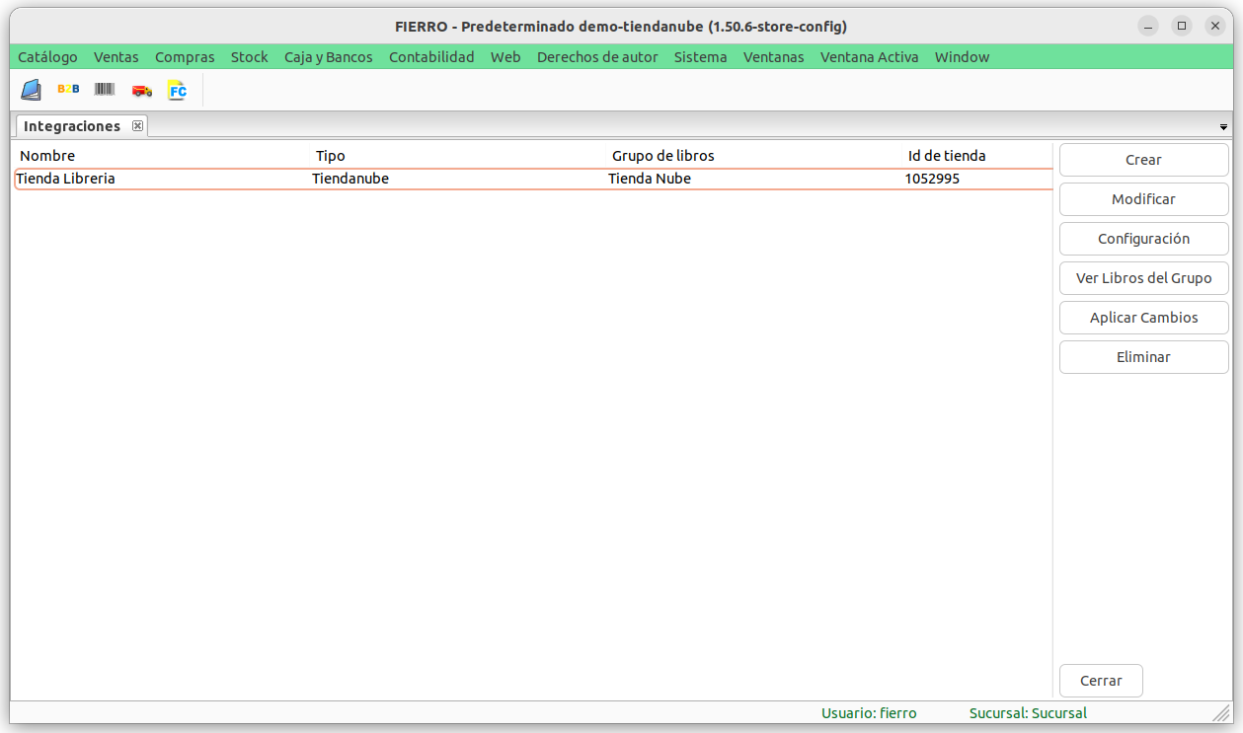The width and height of the screenshot is (1243, 733).
Task: Click the barcode icon in toolbar
Action: (x=105, y=90)
